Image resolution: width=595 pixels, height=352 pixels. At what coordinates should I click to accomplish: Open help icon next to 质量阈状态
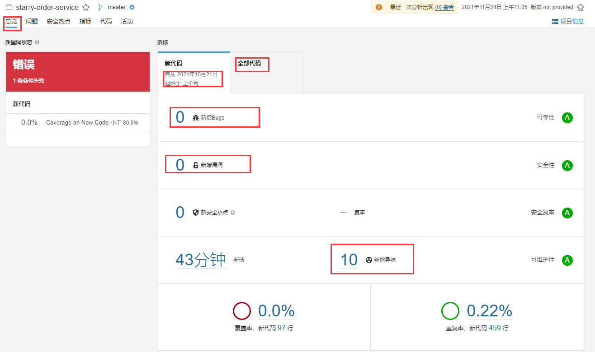click(37, 42)
